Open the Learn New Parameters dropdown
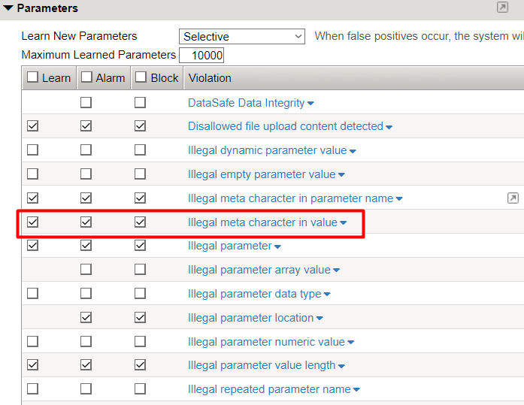The height and width of the screenshot is (405, 524). pos(242,36)
